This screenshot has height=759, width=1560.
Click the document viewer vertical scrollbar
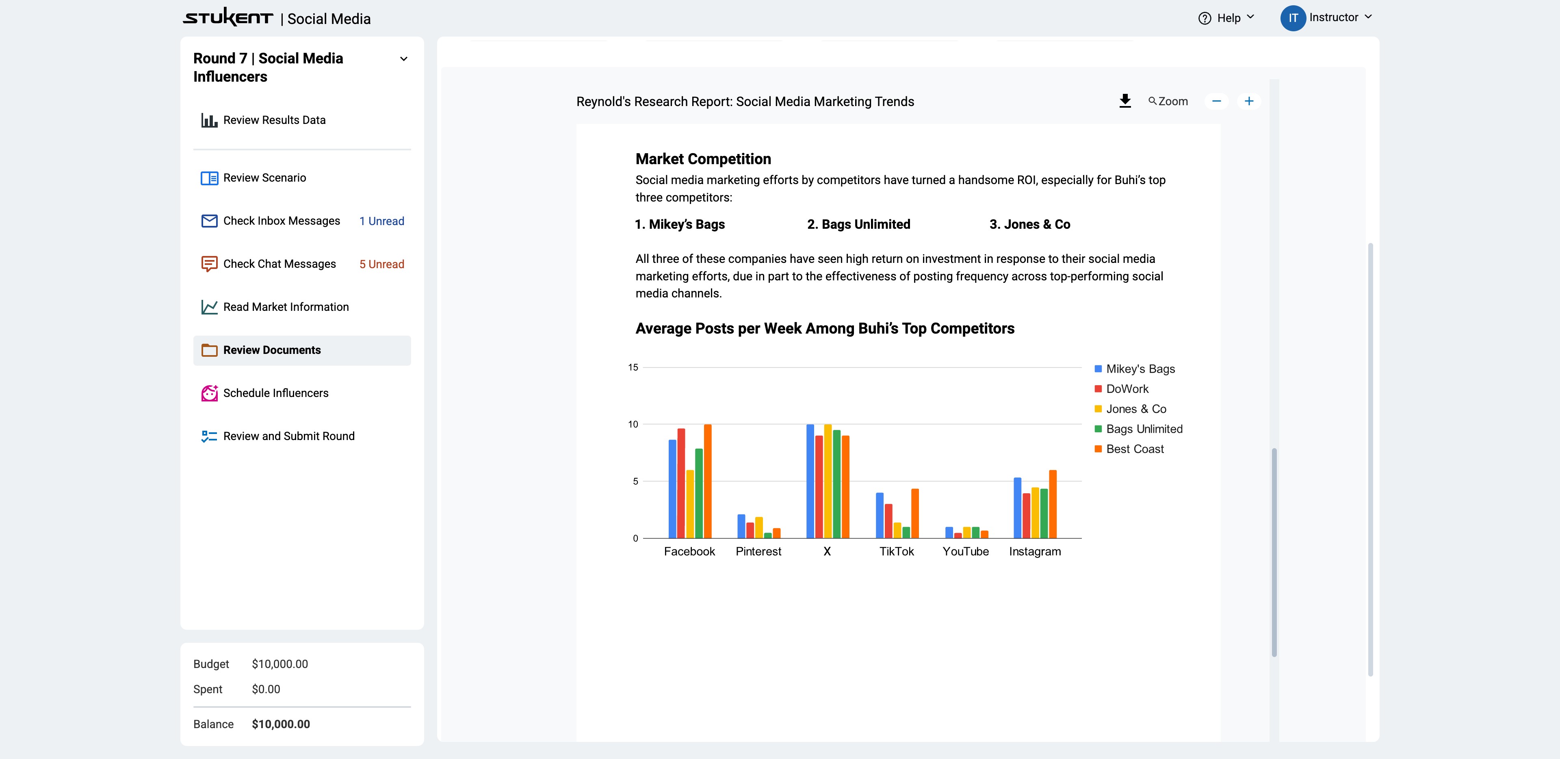1274,553
